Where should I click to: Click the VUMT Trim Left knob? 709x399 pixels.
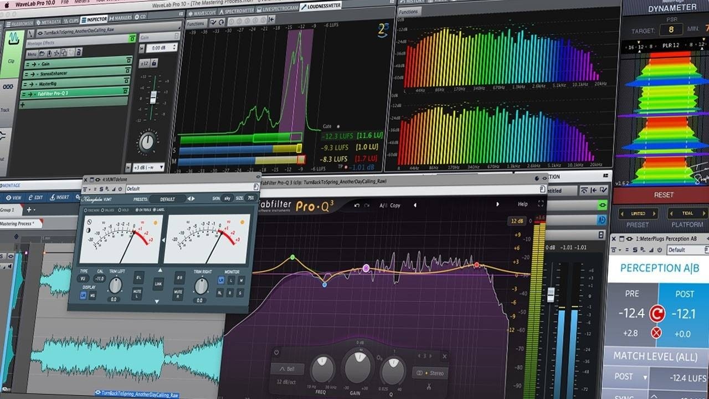pyautogui.click(x=115, y=285)
